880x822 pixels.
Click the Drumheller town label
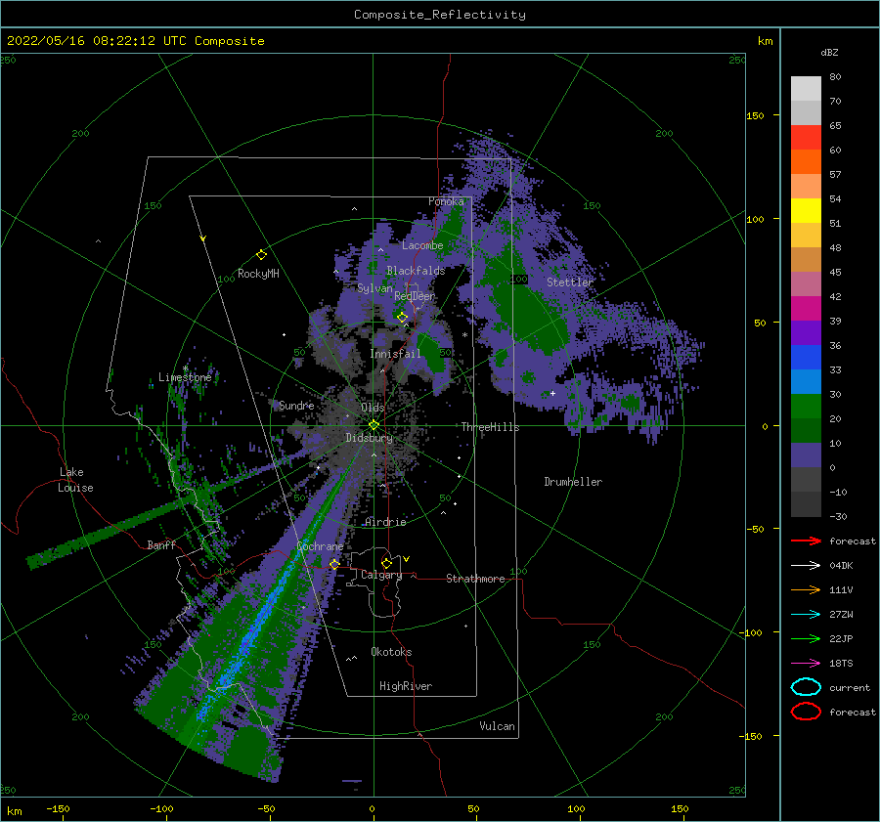click(573, 482)
